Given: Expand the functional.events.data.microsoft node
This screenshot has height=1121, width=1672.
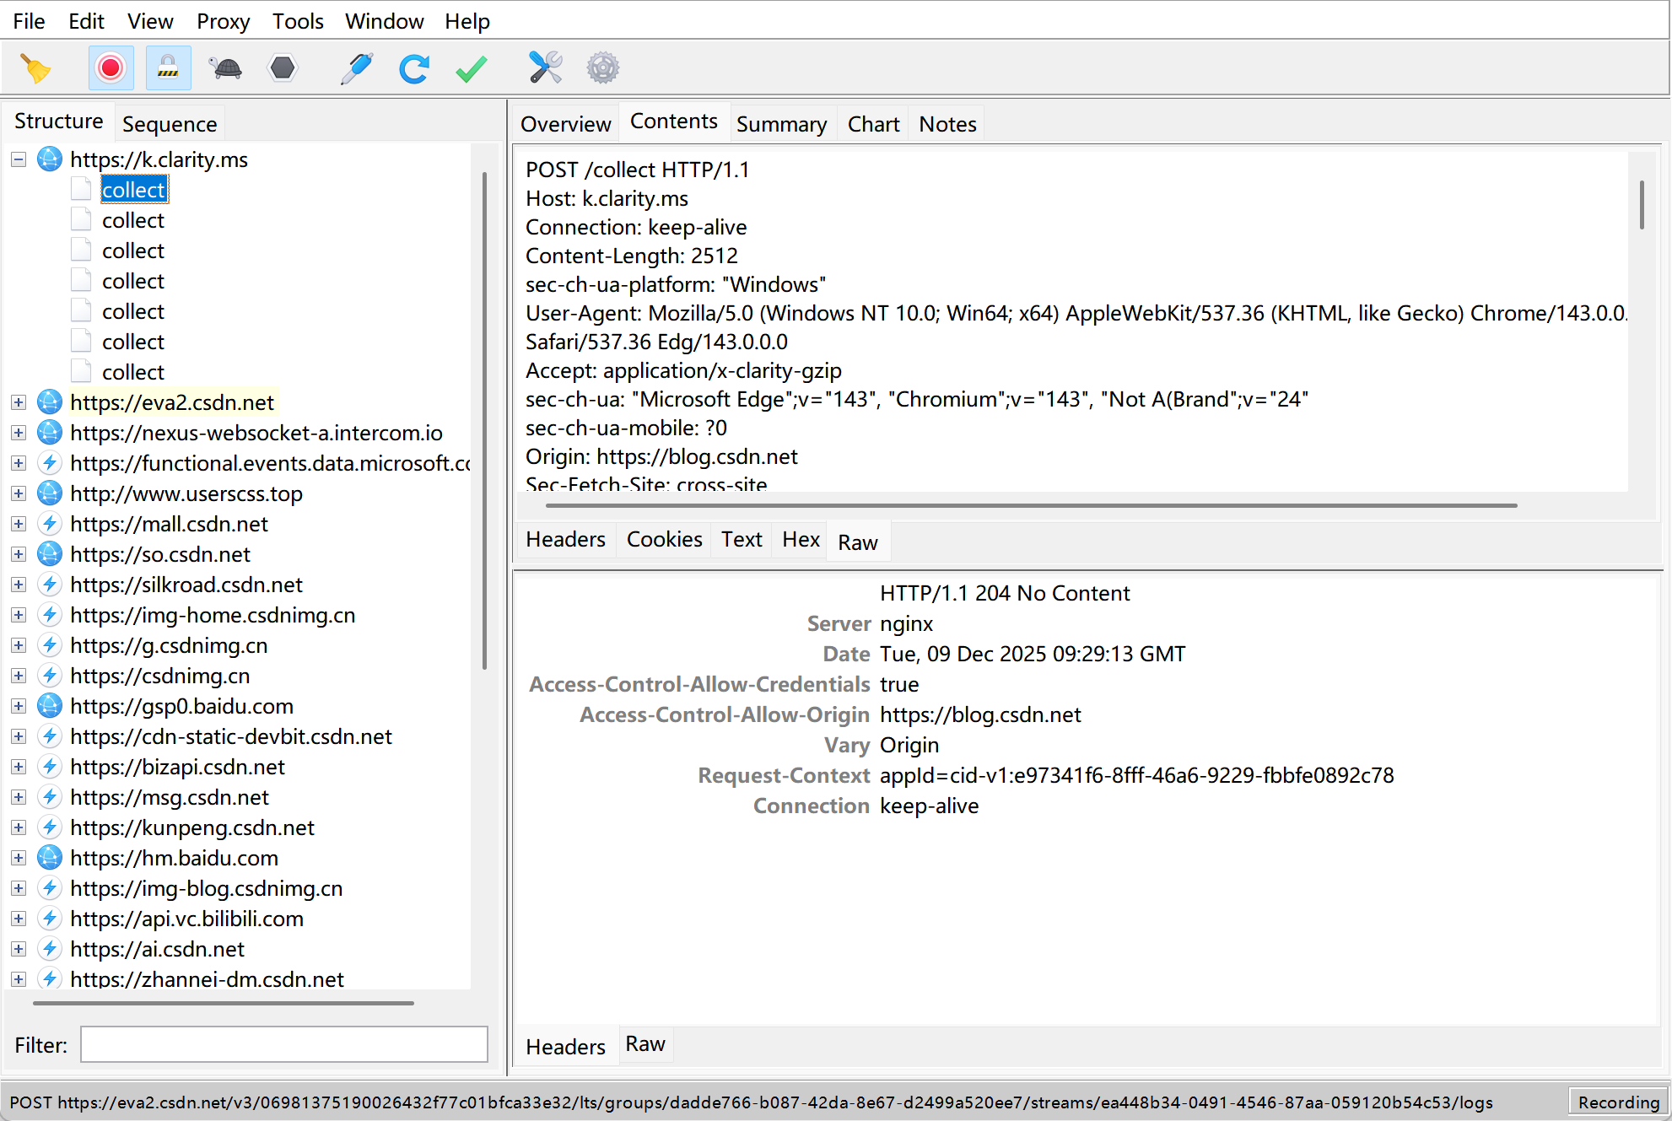Looking at the screenshot, I should [19, 463].
